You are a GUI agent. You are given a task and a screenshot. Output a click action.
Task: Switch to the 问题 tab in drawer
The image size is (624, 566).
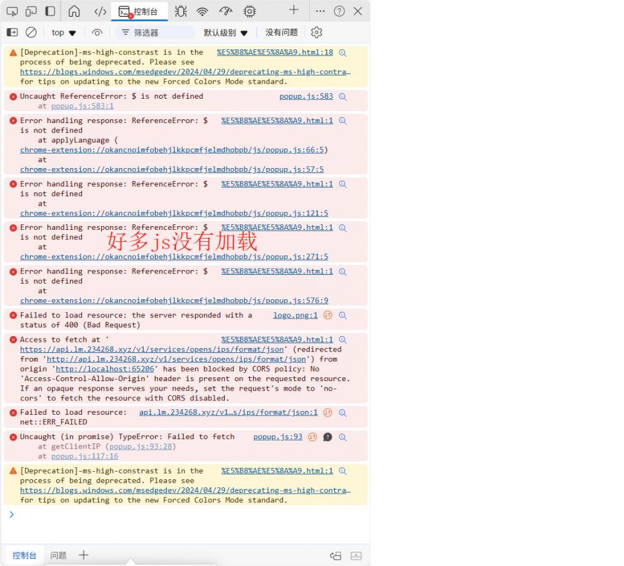58,555
